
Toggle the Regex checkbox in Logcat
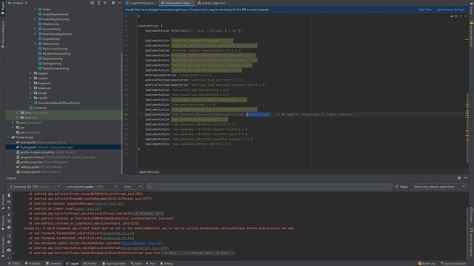pyautogui.click(x=397, y=187)
